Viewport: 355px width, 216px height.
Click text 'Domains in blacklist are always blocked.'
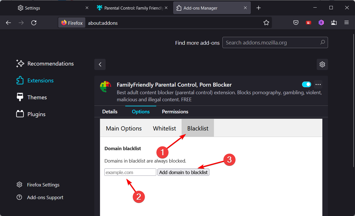145,161
